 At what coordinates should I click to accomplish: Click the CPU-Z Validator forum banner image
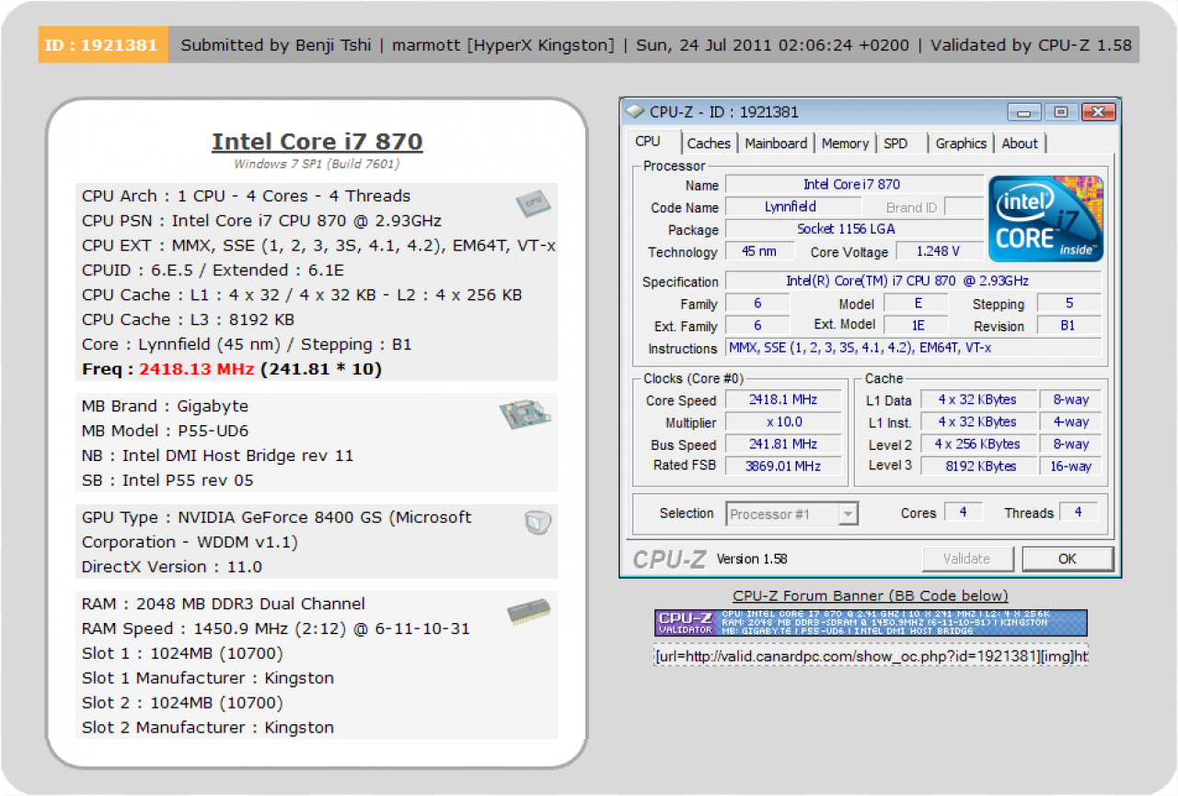(x=871, y=623)
